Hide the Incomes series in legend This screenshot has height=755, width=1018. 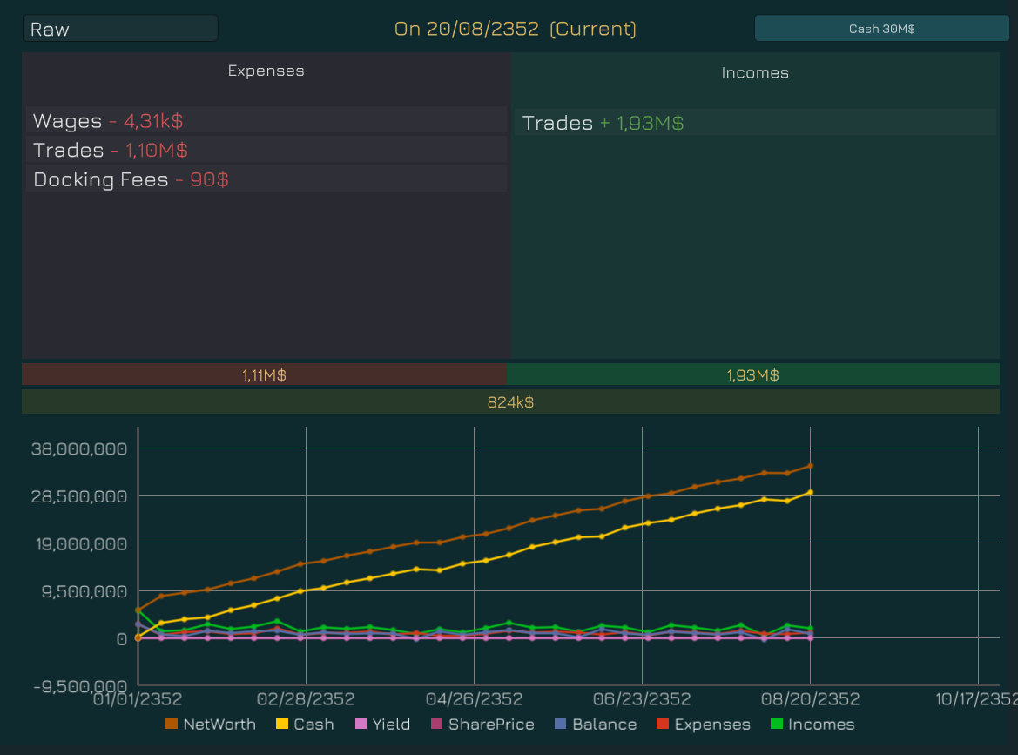pyautogui.click(x=812, y=725)
